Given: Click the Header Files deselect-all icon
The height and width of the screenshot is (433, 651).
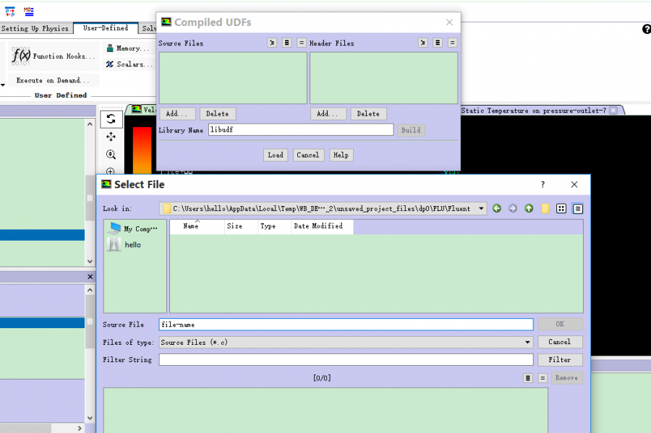Looking at the screenshot, I should (x=453, y=43).
